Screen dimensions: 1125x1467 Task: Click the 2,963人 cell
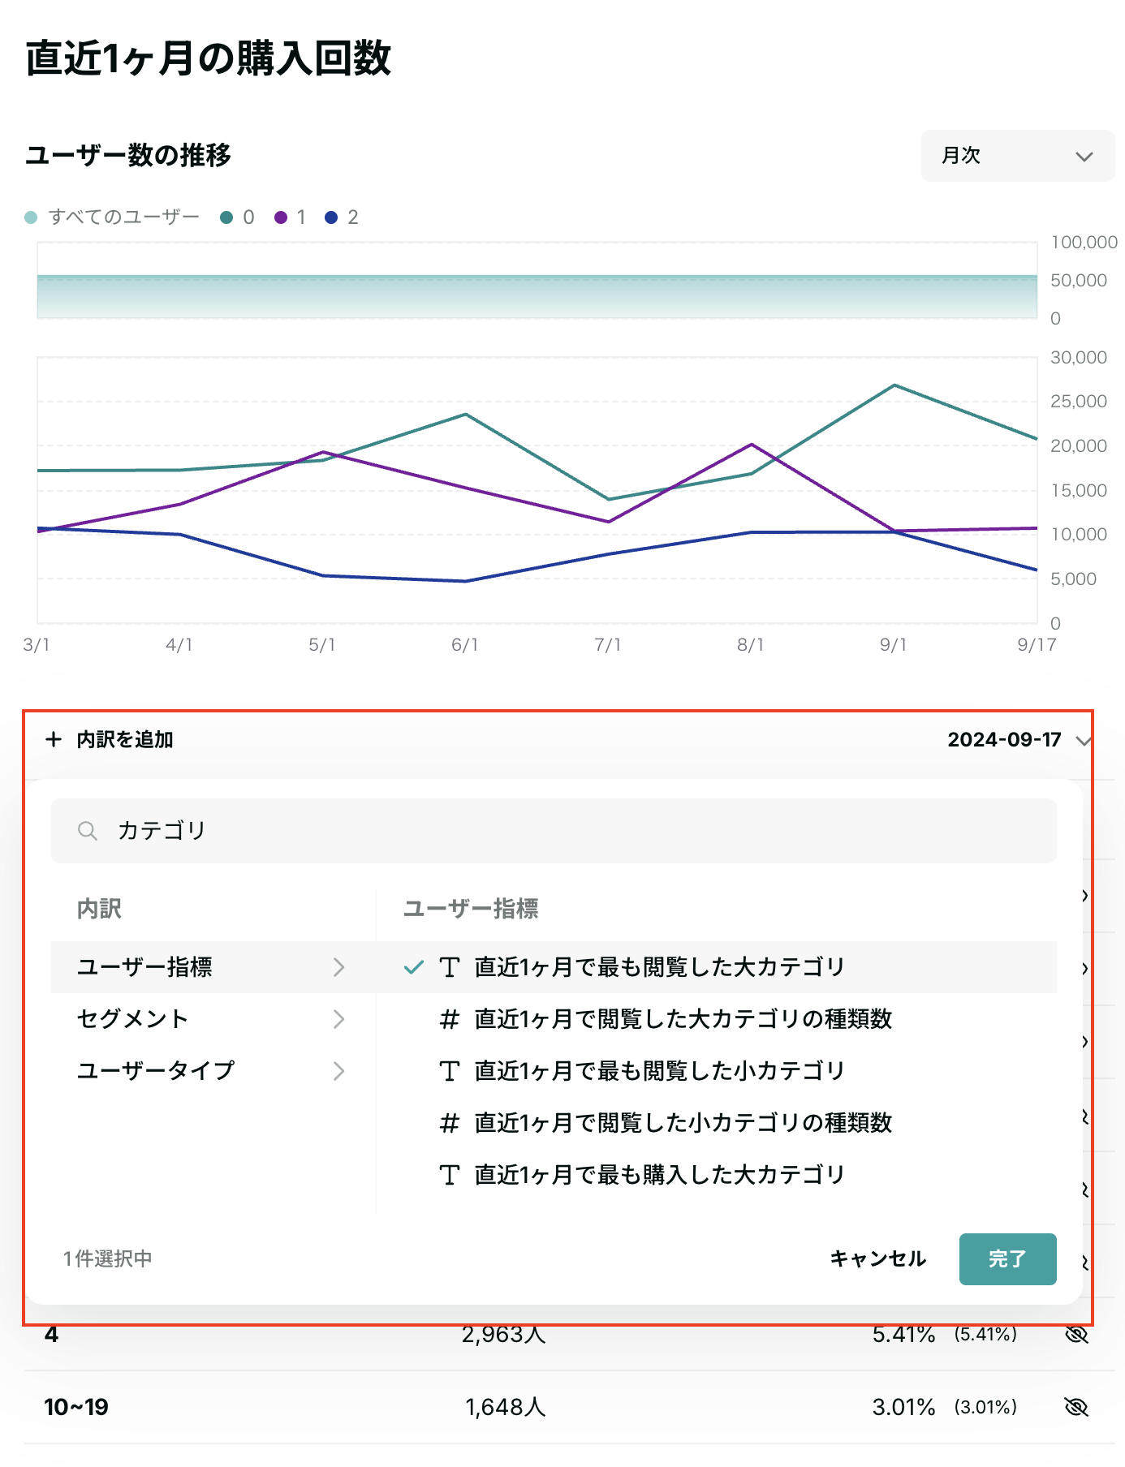[x=504, y=1335]
